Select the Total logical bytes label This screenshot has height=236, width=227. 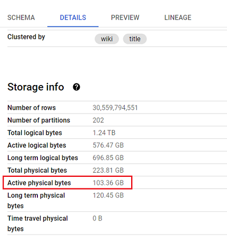(x=35, y=133)
